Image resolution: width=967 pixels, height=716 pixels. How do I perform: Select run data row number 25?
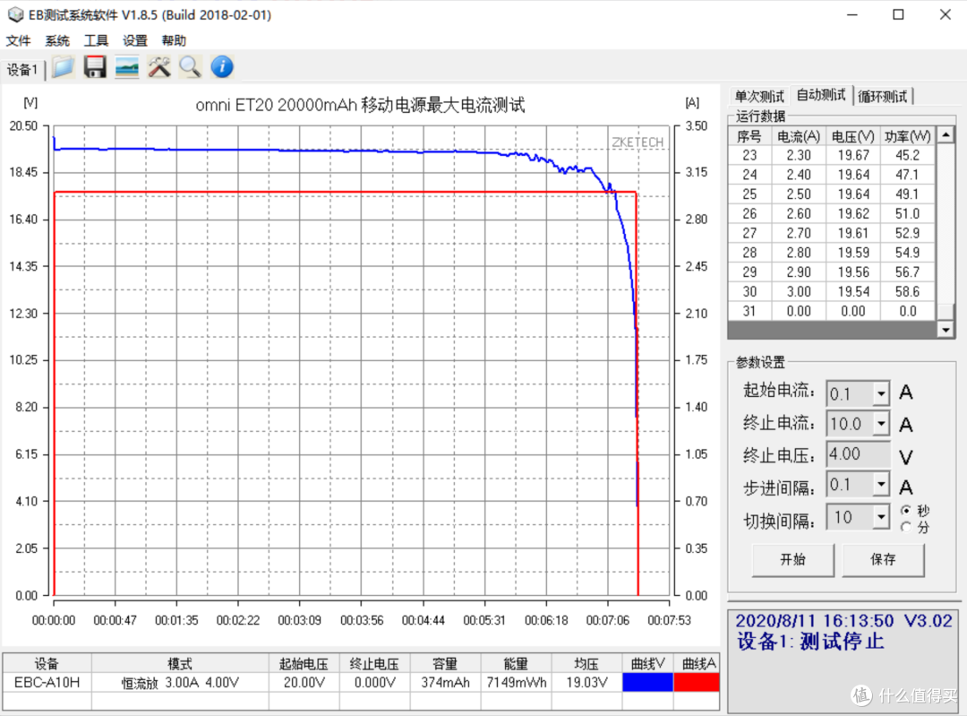click(x=831, y=194)
